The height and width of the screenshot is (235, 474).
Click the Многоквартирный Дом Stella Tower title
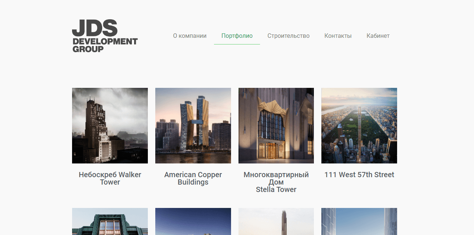(276, 182)
